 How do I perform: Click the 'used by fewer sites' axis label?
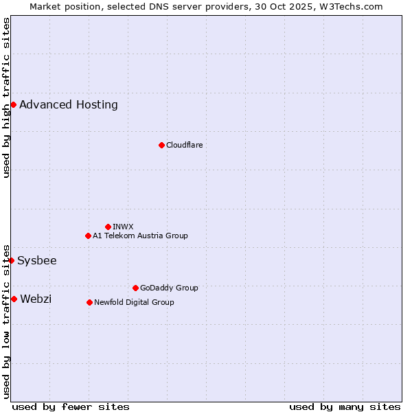click(71, 407)
